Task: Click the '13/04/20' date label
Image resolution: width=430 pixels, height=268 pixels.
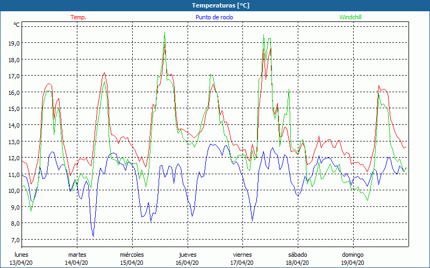Action: (x=21, y=263)
